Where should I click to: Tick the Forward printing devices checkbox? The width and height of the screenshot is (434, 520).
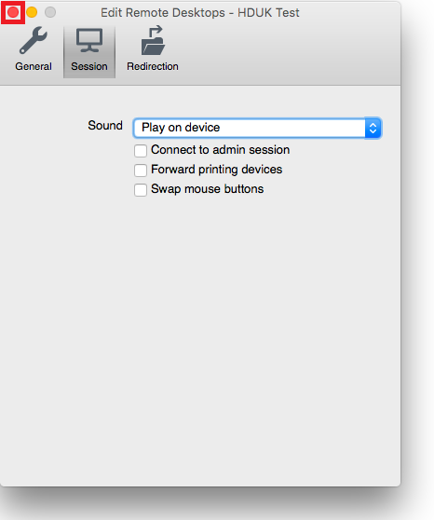coord(141,171)
